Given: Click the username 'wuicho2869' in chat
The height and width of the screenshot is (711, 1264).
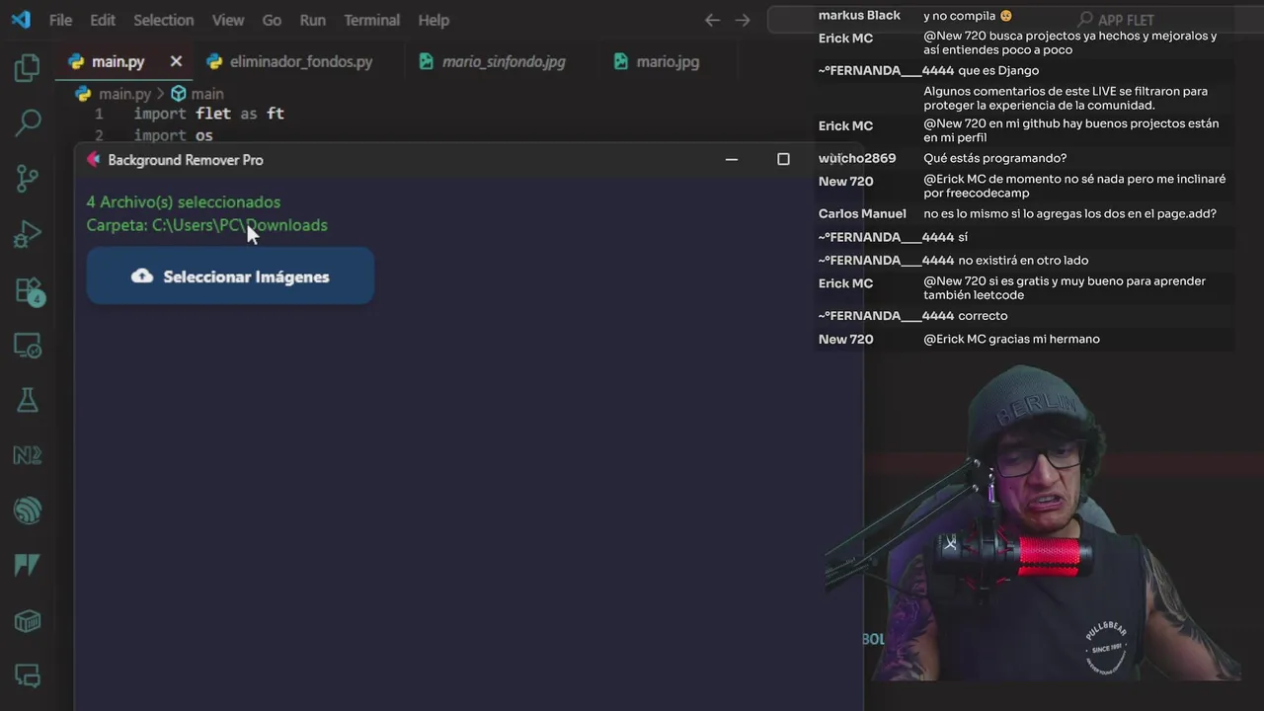Looking at the screenshot, I should pos(857,158).
